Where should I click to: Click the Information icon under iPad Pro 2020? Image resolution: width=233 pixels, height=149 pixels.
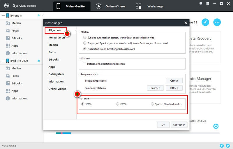pos(8,98)
